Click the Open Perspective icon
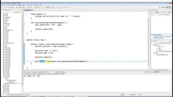Image resolution: width=173 pixels, height=97 pixels. [x=159, y=7]
